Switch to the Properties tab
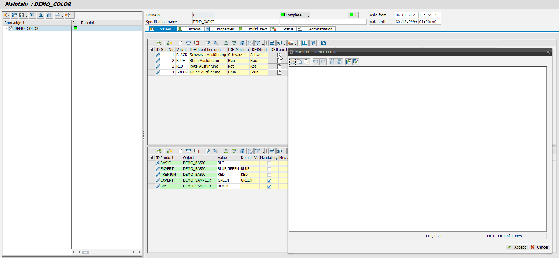This screenshot has width=559, height=258. coord(225,29)
